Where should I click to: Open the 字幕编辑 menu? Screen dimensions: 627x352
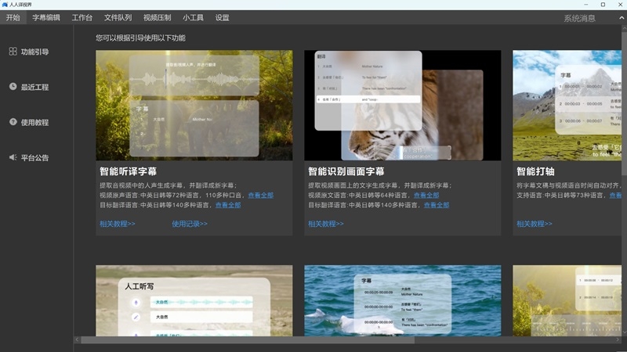pos(46,17)
